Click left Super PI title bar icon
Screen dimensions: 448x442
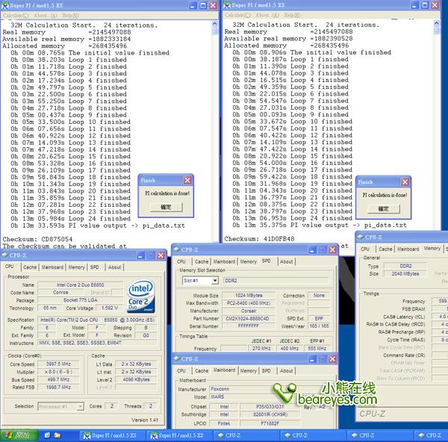click(x=5, y=5)
